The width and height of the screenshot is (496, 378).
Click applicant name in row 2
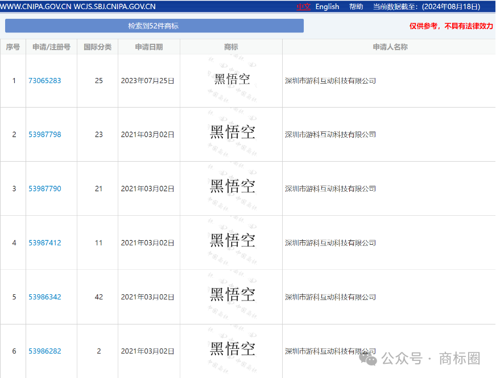[330, 134]
